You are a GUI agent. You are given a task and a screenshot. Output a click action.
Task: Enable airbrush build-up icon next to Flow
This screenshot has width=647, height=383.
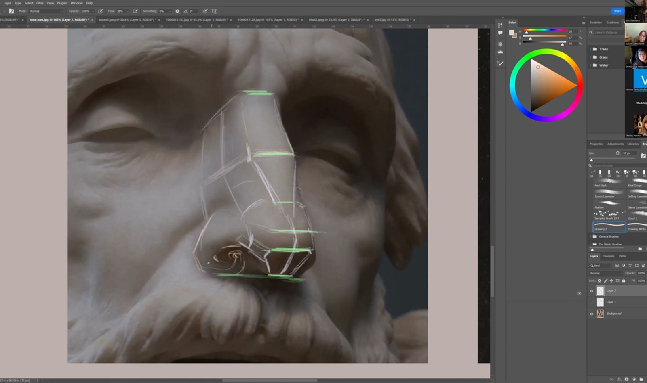pos(135,11)
